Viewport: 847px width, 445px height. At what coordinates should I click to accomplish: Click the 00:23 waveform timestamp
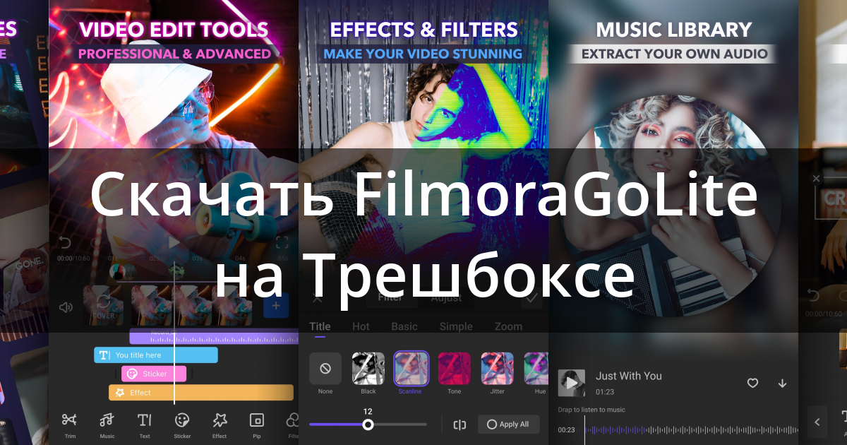(x=566, y=429)
